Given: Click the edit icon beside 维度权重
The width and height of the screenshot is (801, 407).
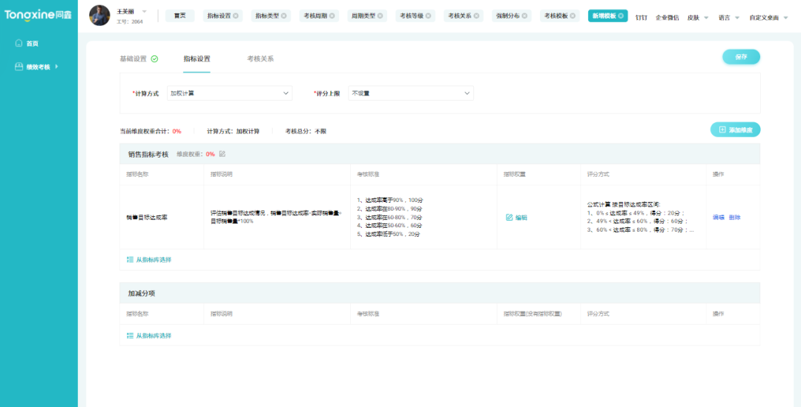Looking at the screenshot, I should pyautogui.click(x=222, y=154).
